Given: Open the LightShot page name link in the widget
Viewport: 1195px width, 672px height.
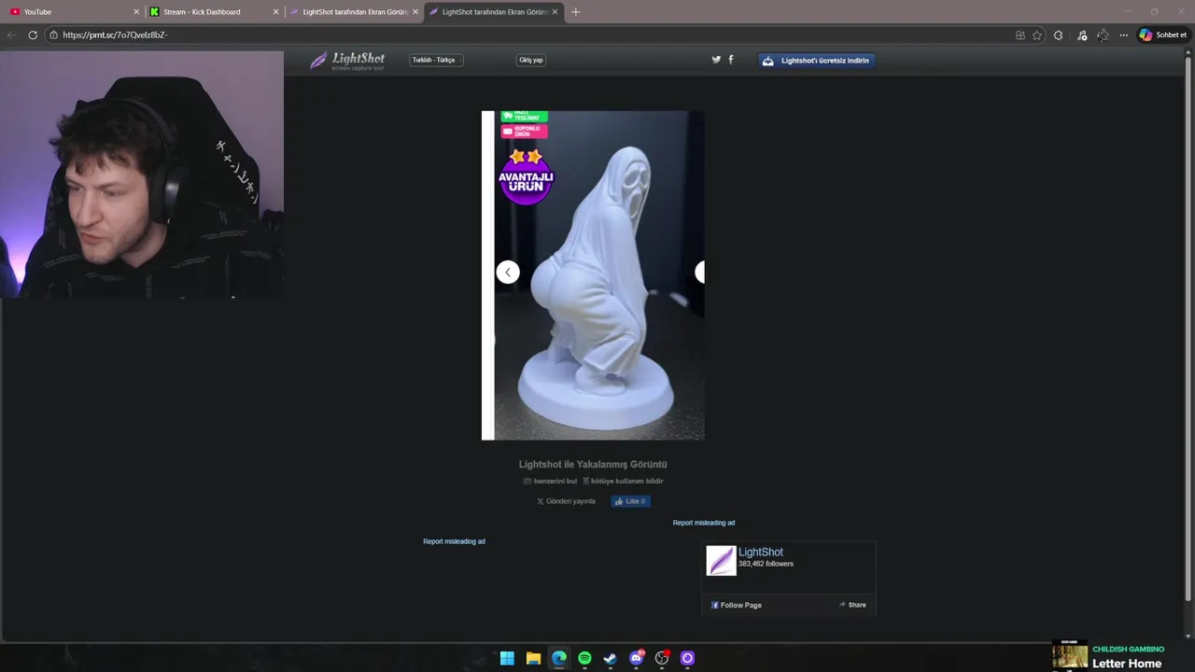Looking at the screenshot, I should point(761,553).
